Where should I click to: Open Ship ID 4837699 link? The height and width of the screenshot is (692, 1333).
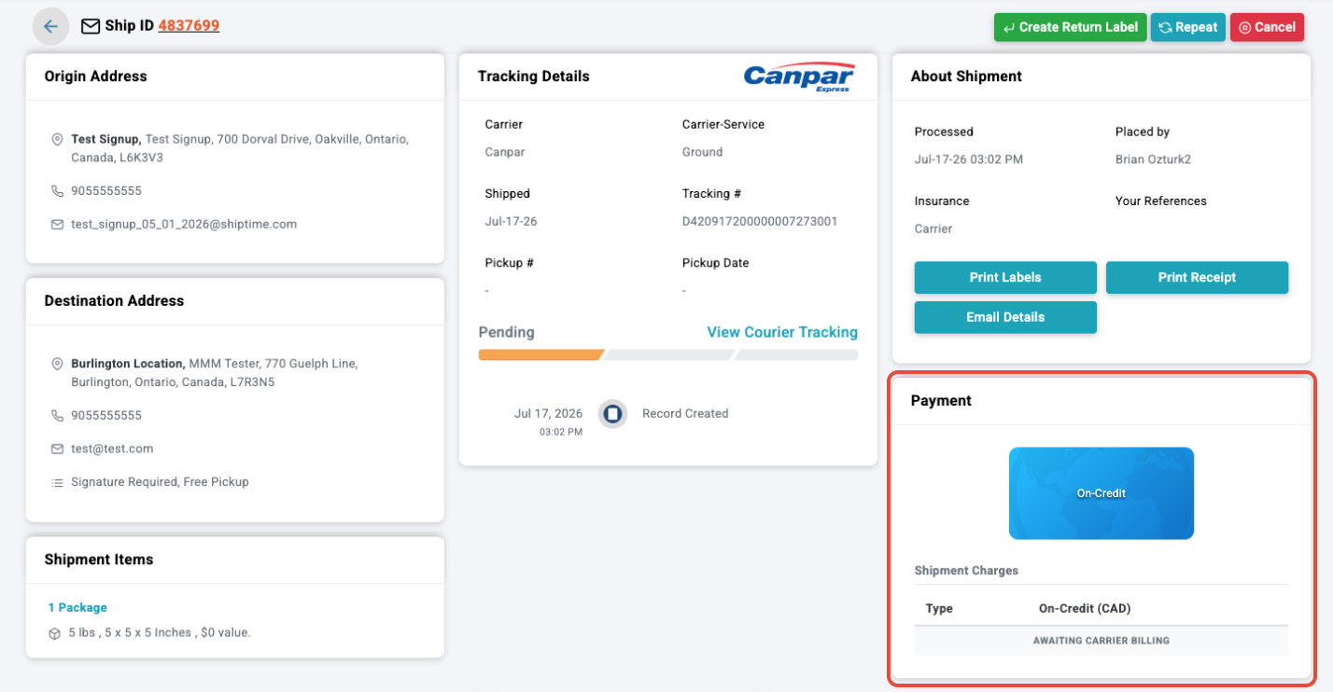pyautogui.click(x=189, y=26)
